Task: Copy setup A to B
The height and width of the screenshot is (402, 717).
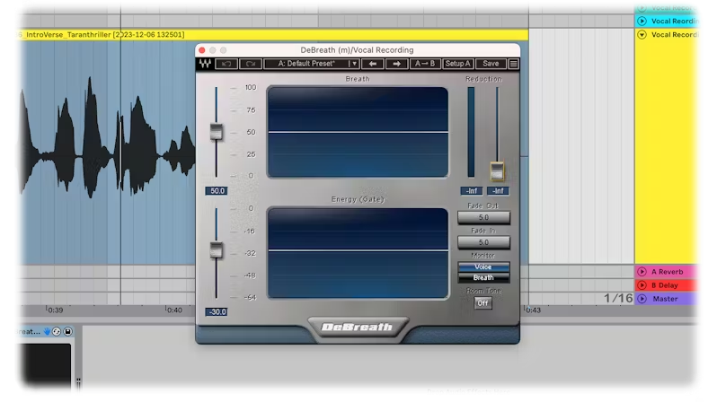Action: [x=425, y=64]
